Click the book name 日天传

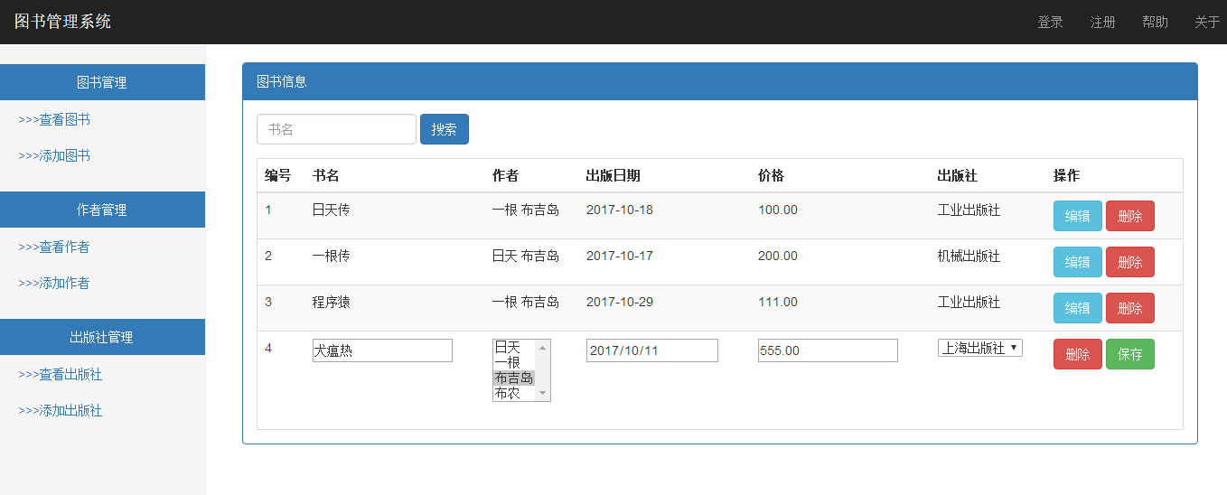tap(332, 210)
